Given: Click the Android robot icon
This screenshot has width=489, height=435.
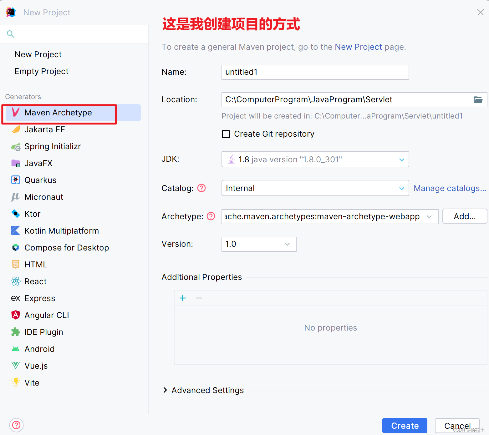Looking at the screenshot, I should click(16, 349).
